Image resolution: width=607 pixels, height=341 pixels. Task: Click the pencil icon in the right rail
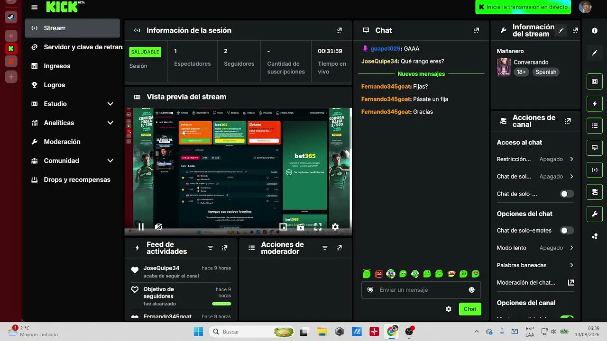point(595,53)
